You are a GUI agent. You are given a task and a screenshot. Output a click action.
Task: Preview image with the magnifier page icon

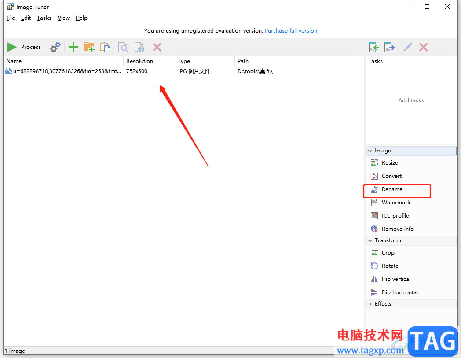click(123, 47)
